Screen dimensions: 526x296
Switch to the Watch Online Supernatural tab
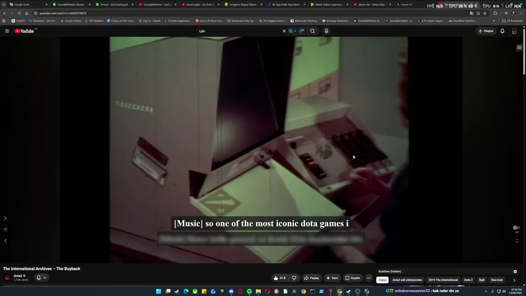(x=329, y=5)
